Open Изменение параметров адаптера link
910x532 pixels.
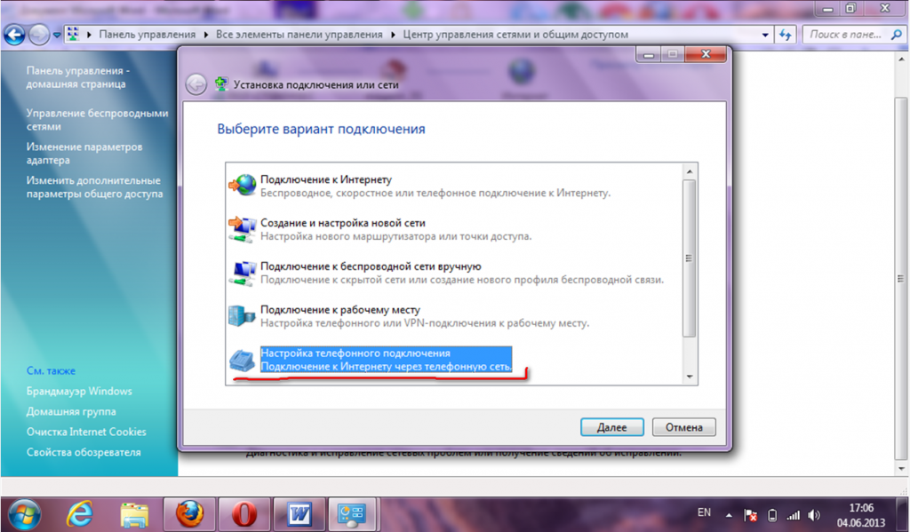[x=84, y=153]
